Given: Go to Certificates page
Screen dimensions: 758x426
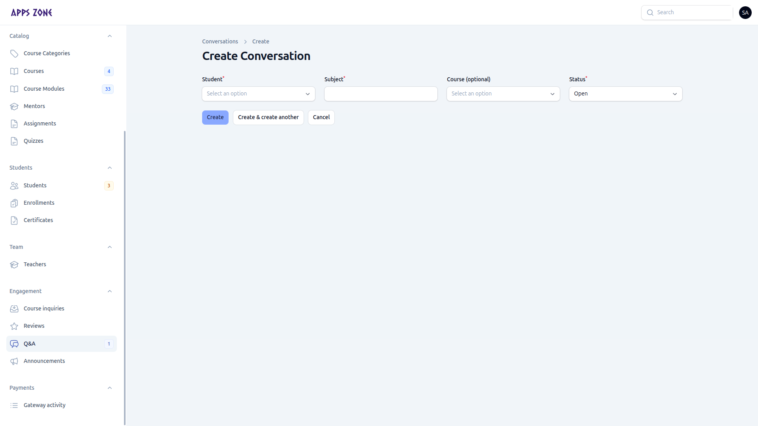Looking at the screenshot, I should point(62,220).
